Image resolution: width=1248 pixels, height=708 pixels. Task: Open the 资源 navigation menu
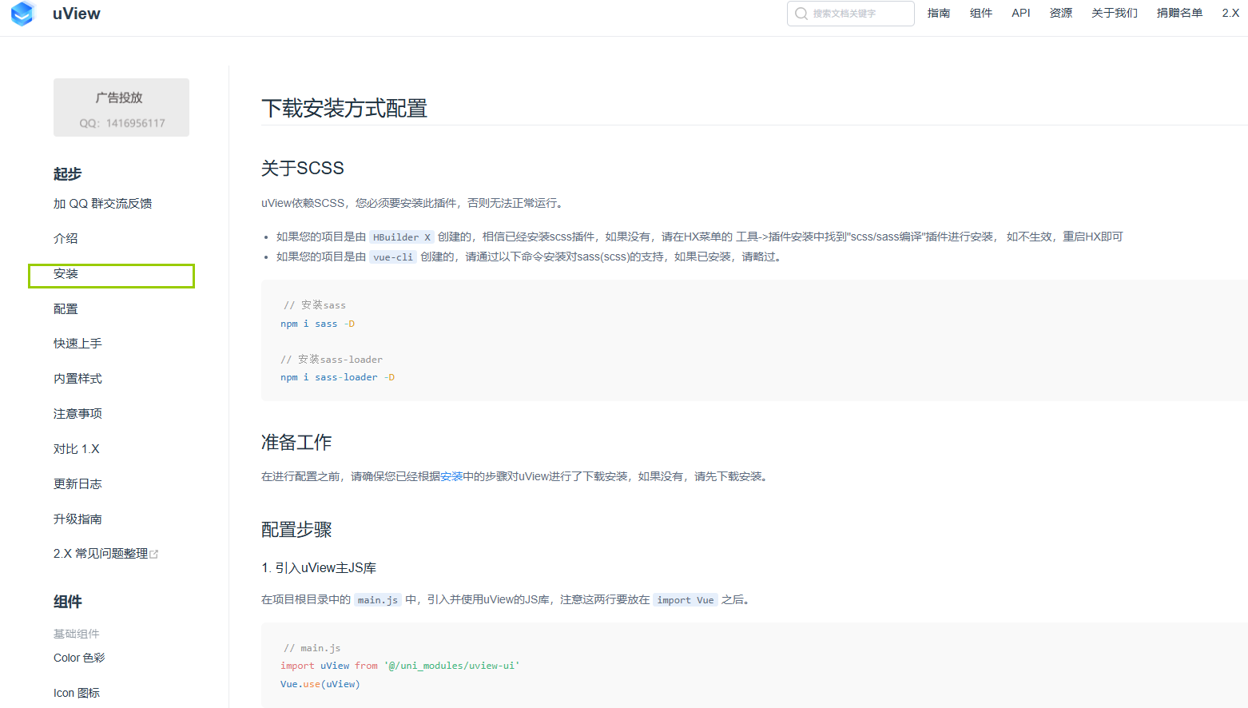1061,13
